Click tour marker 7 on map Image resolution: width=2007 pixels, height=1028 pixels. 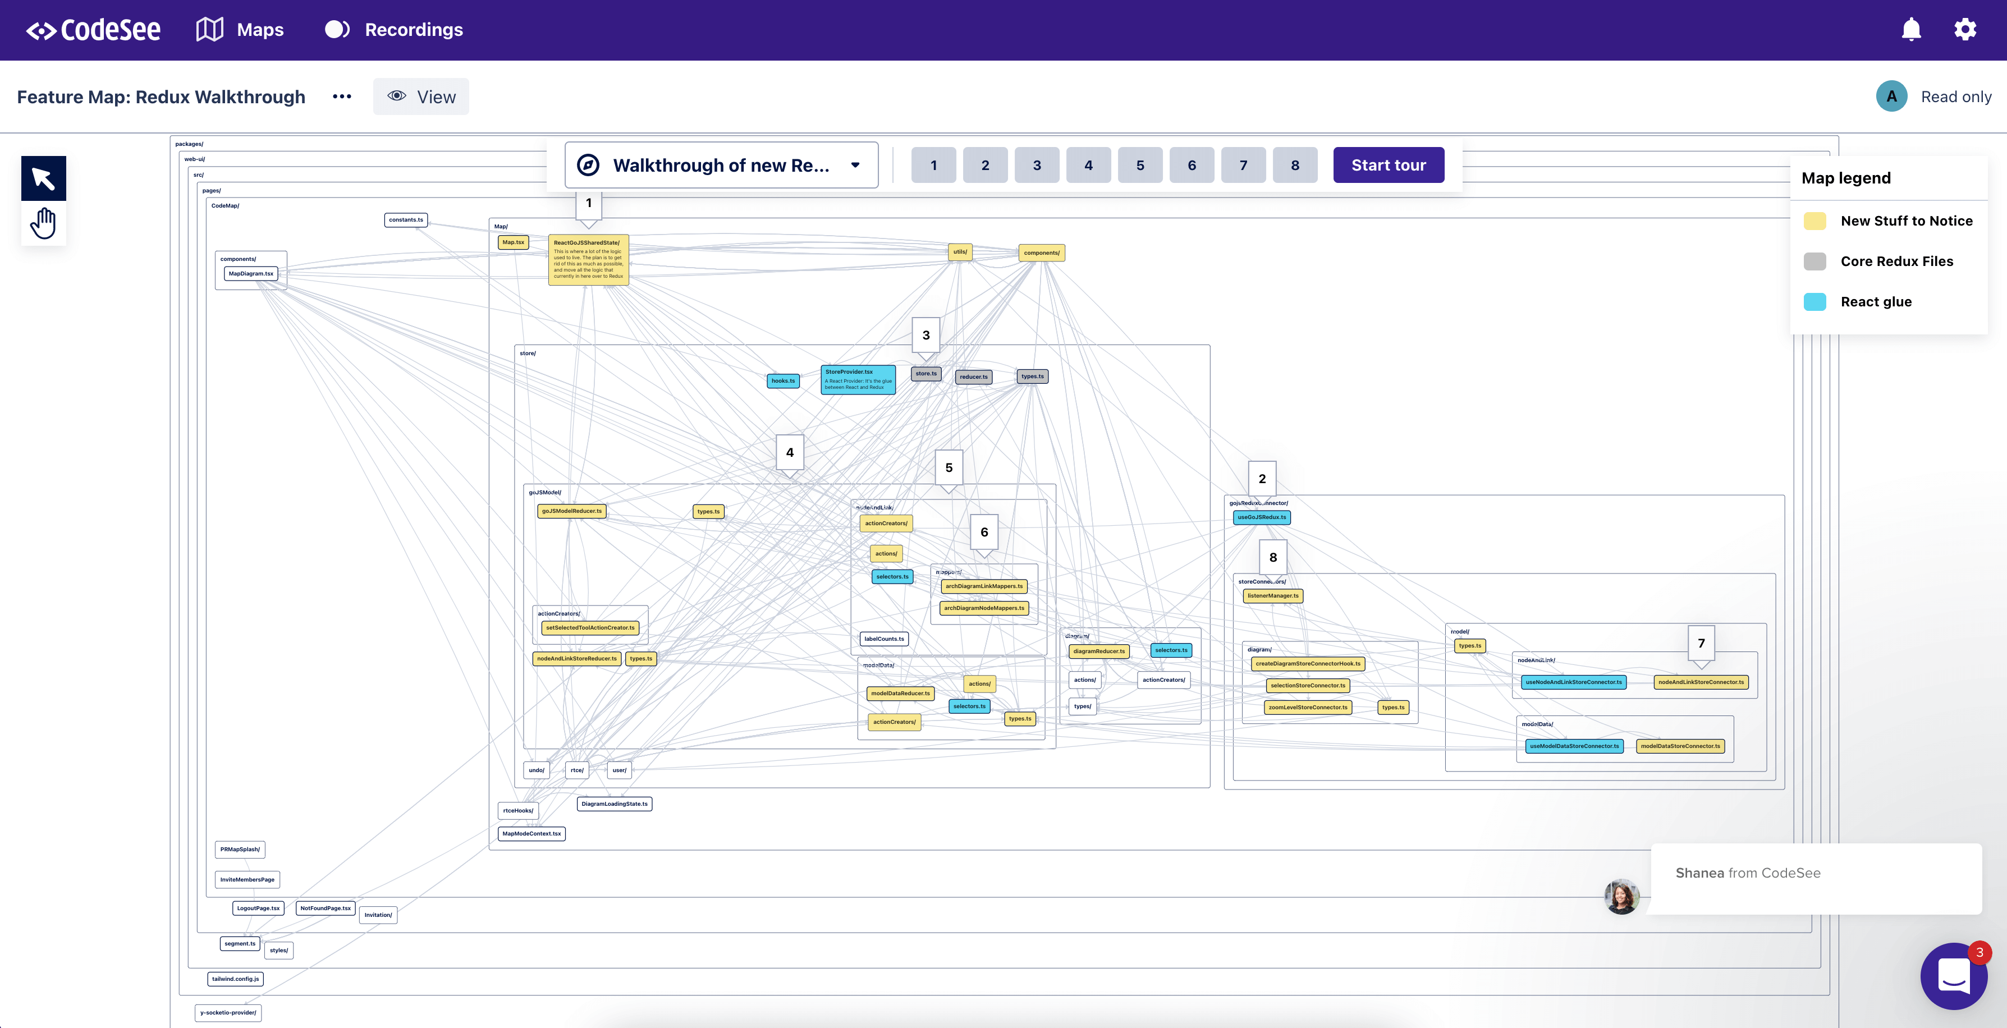pos(1701,643)
